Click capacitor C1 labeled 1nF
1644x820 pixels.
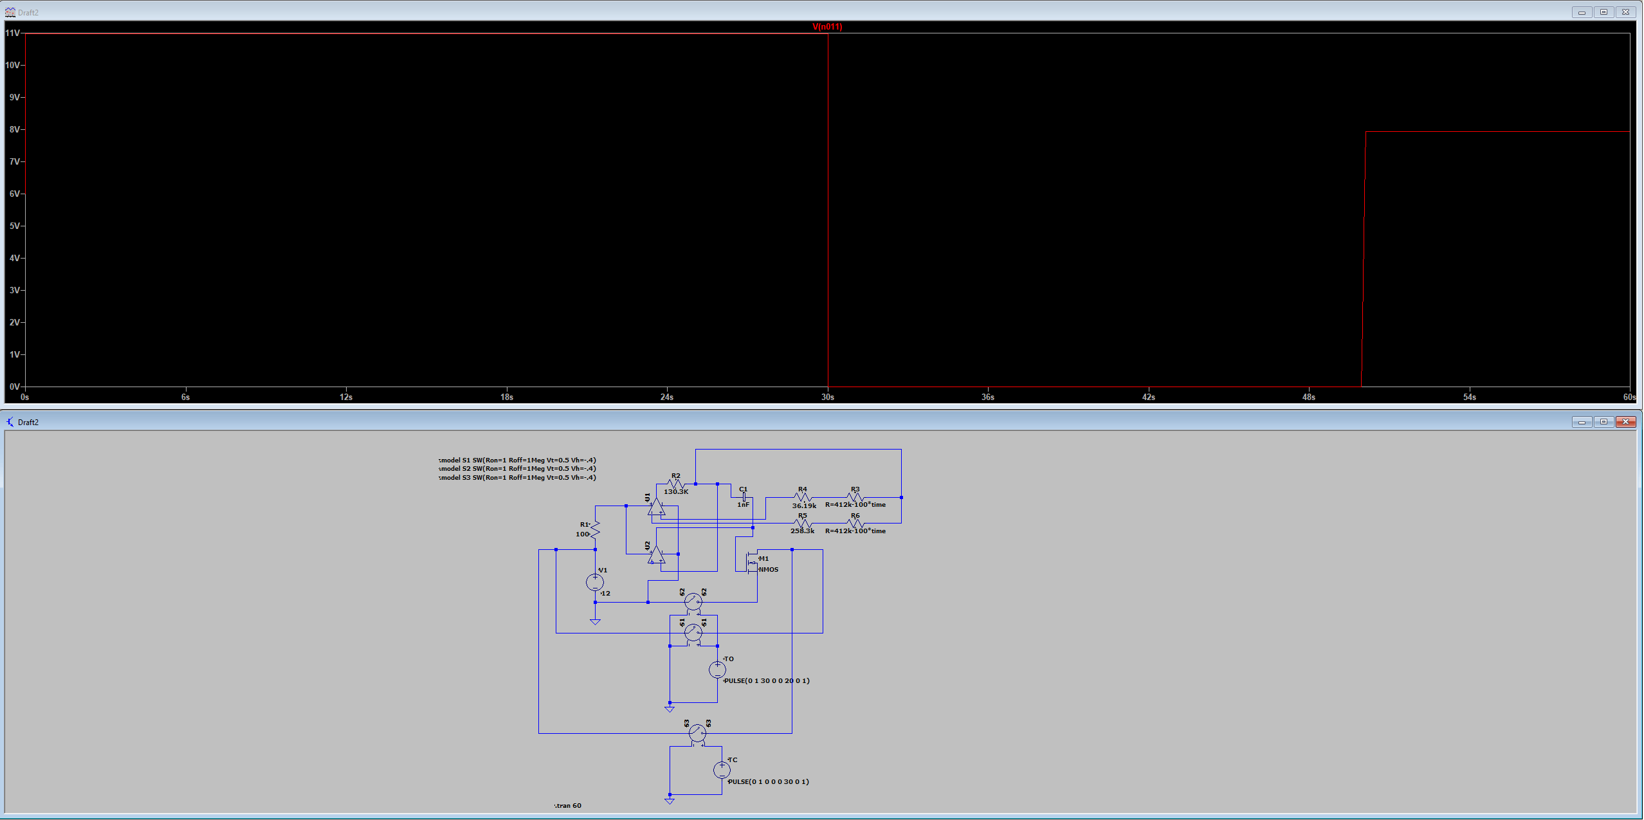745,497
